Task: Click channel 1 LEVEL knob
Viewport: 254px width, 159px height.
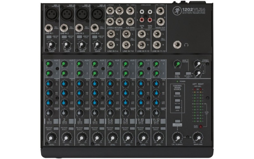Action: [51, 138]
